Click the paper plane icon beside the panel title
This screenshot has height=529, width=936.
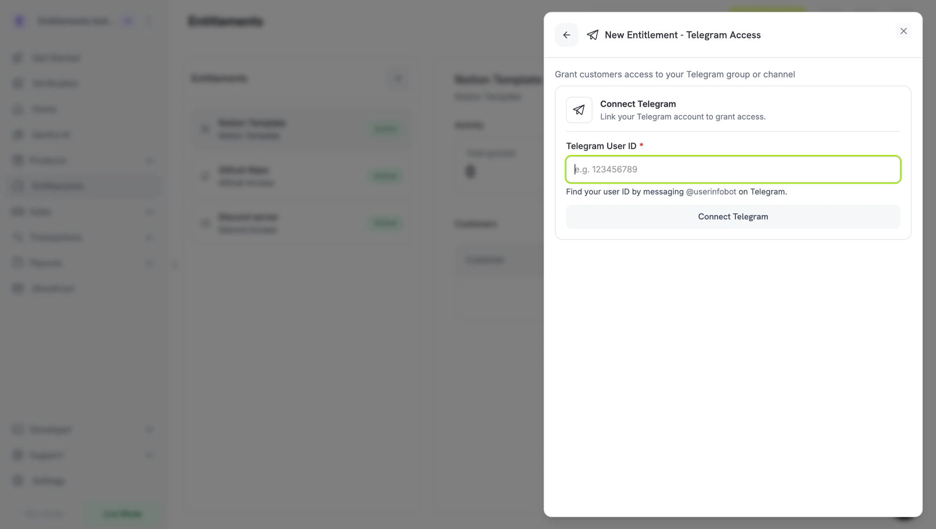pyautogui.click(x=592, y=35)
